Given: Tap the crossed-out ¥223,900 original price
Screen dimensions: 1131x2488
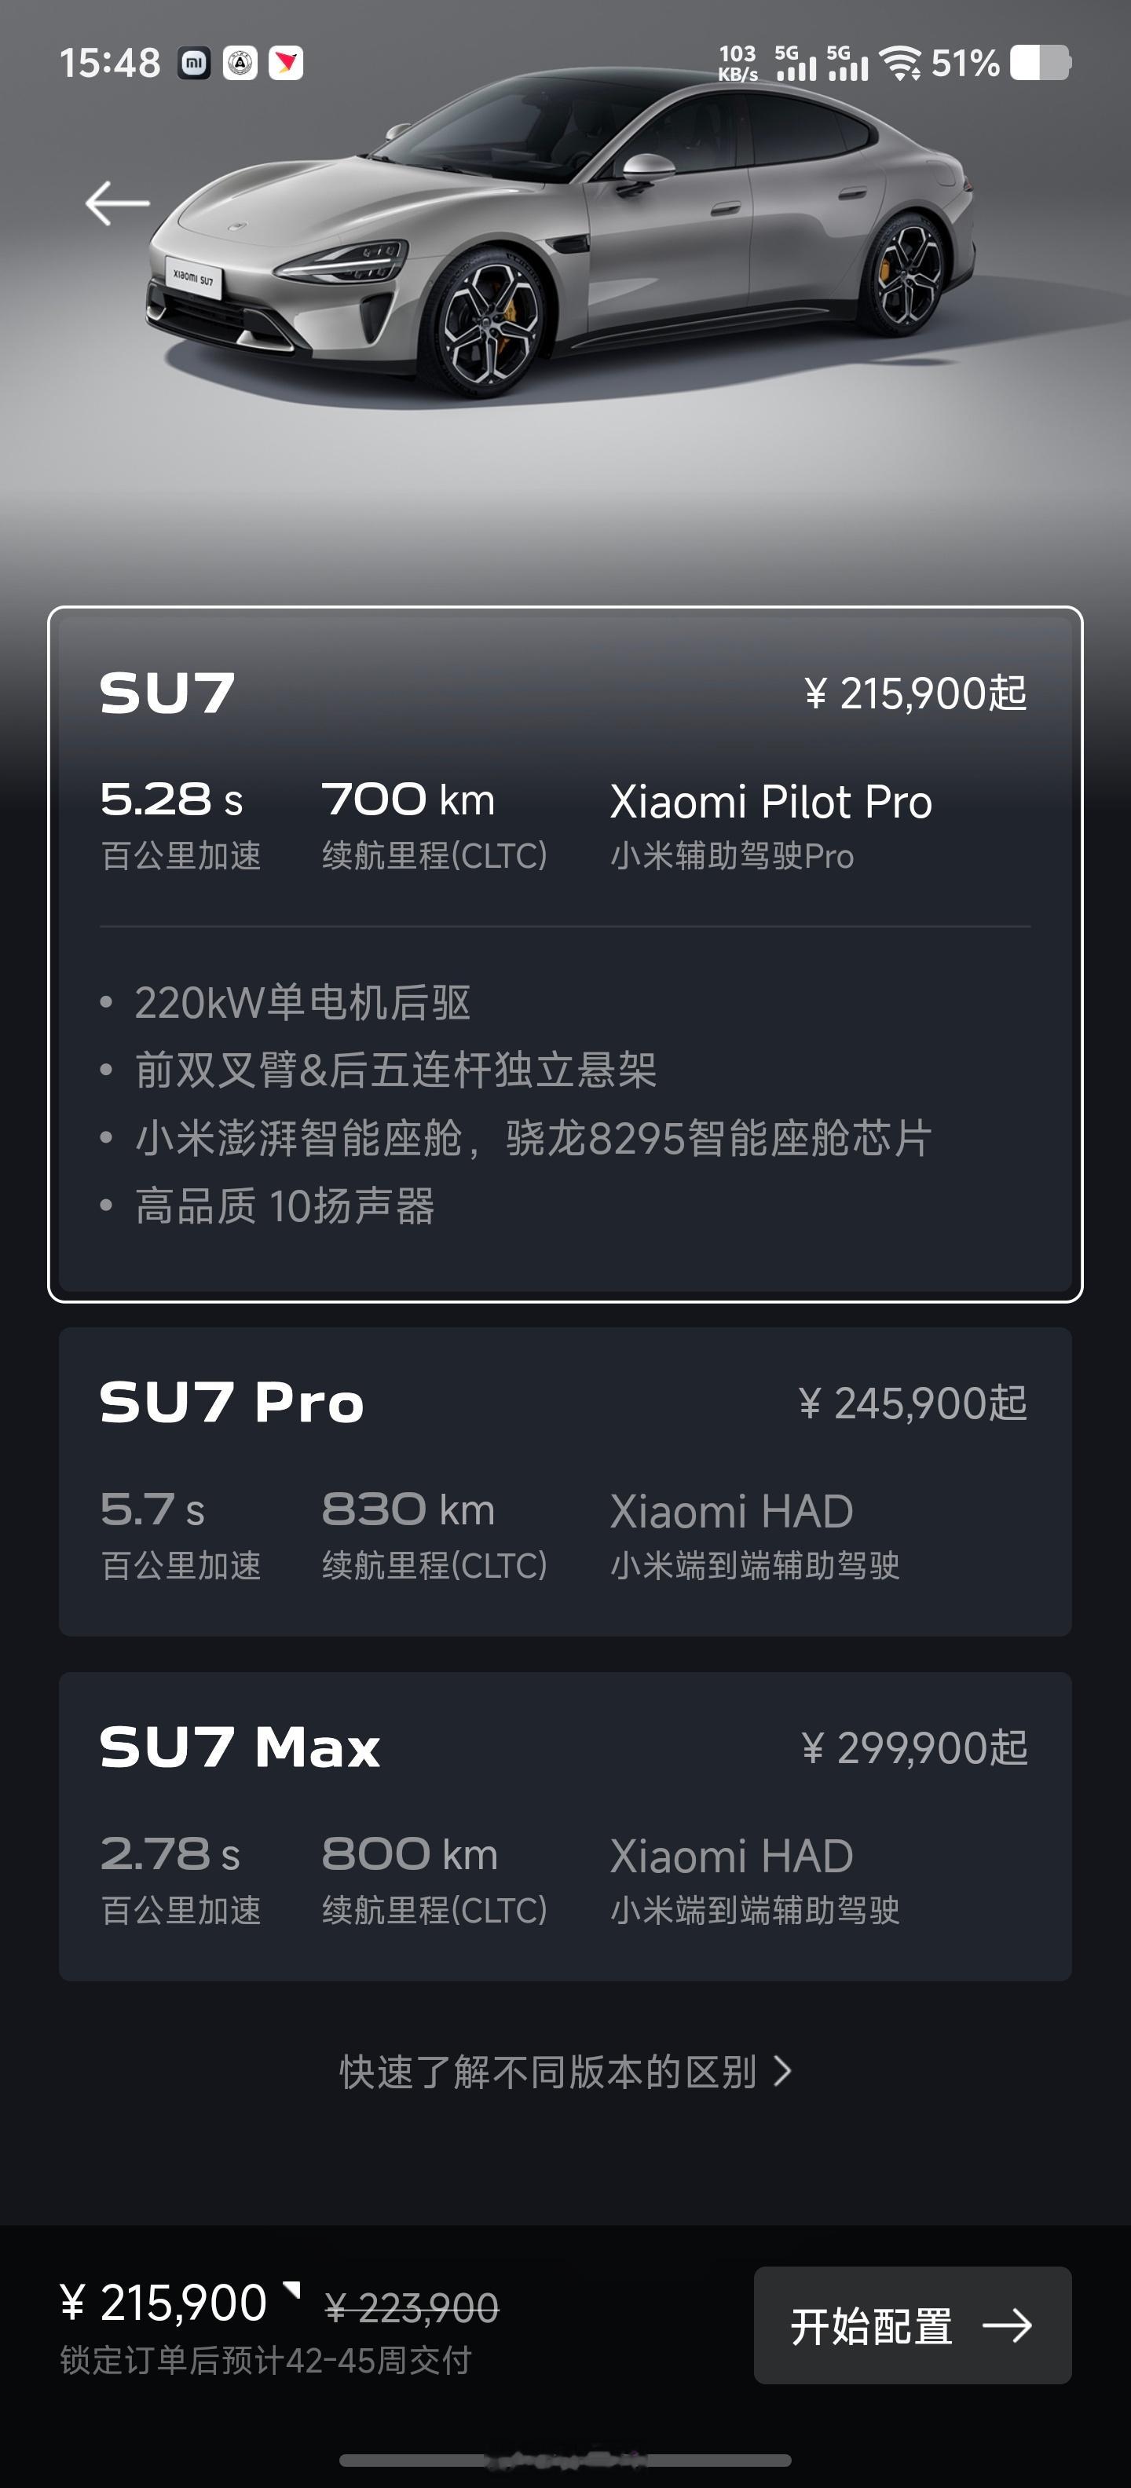Looking at the screenshot, I should pyautogui.click(x=412, y=2308).
